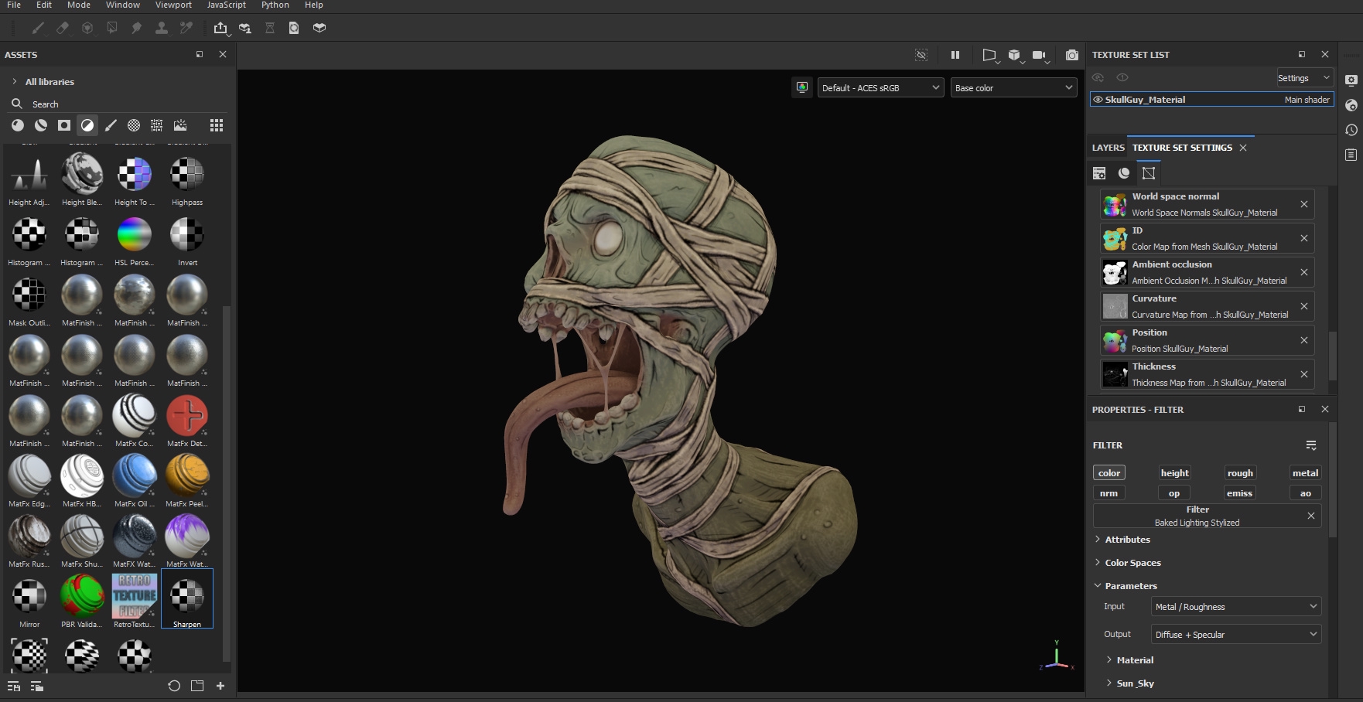Enable the emiss channel toggle

(1239, 493)
